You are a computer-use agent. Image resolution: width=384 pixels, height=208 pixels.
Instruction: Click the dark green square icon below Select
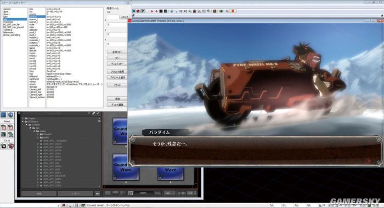pos(3,134)
